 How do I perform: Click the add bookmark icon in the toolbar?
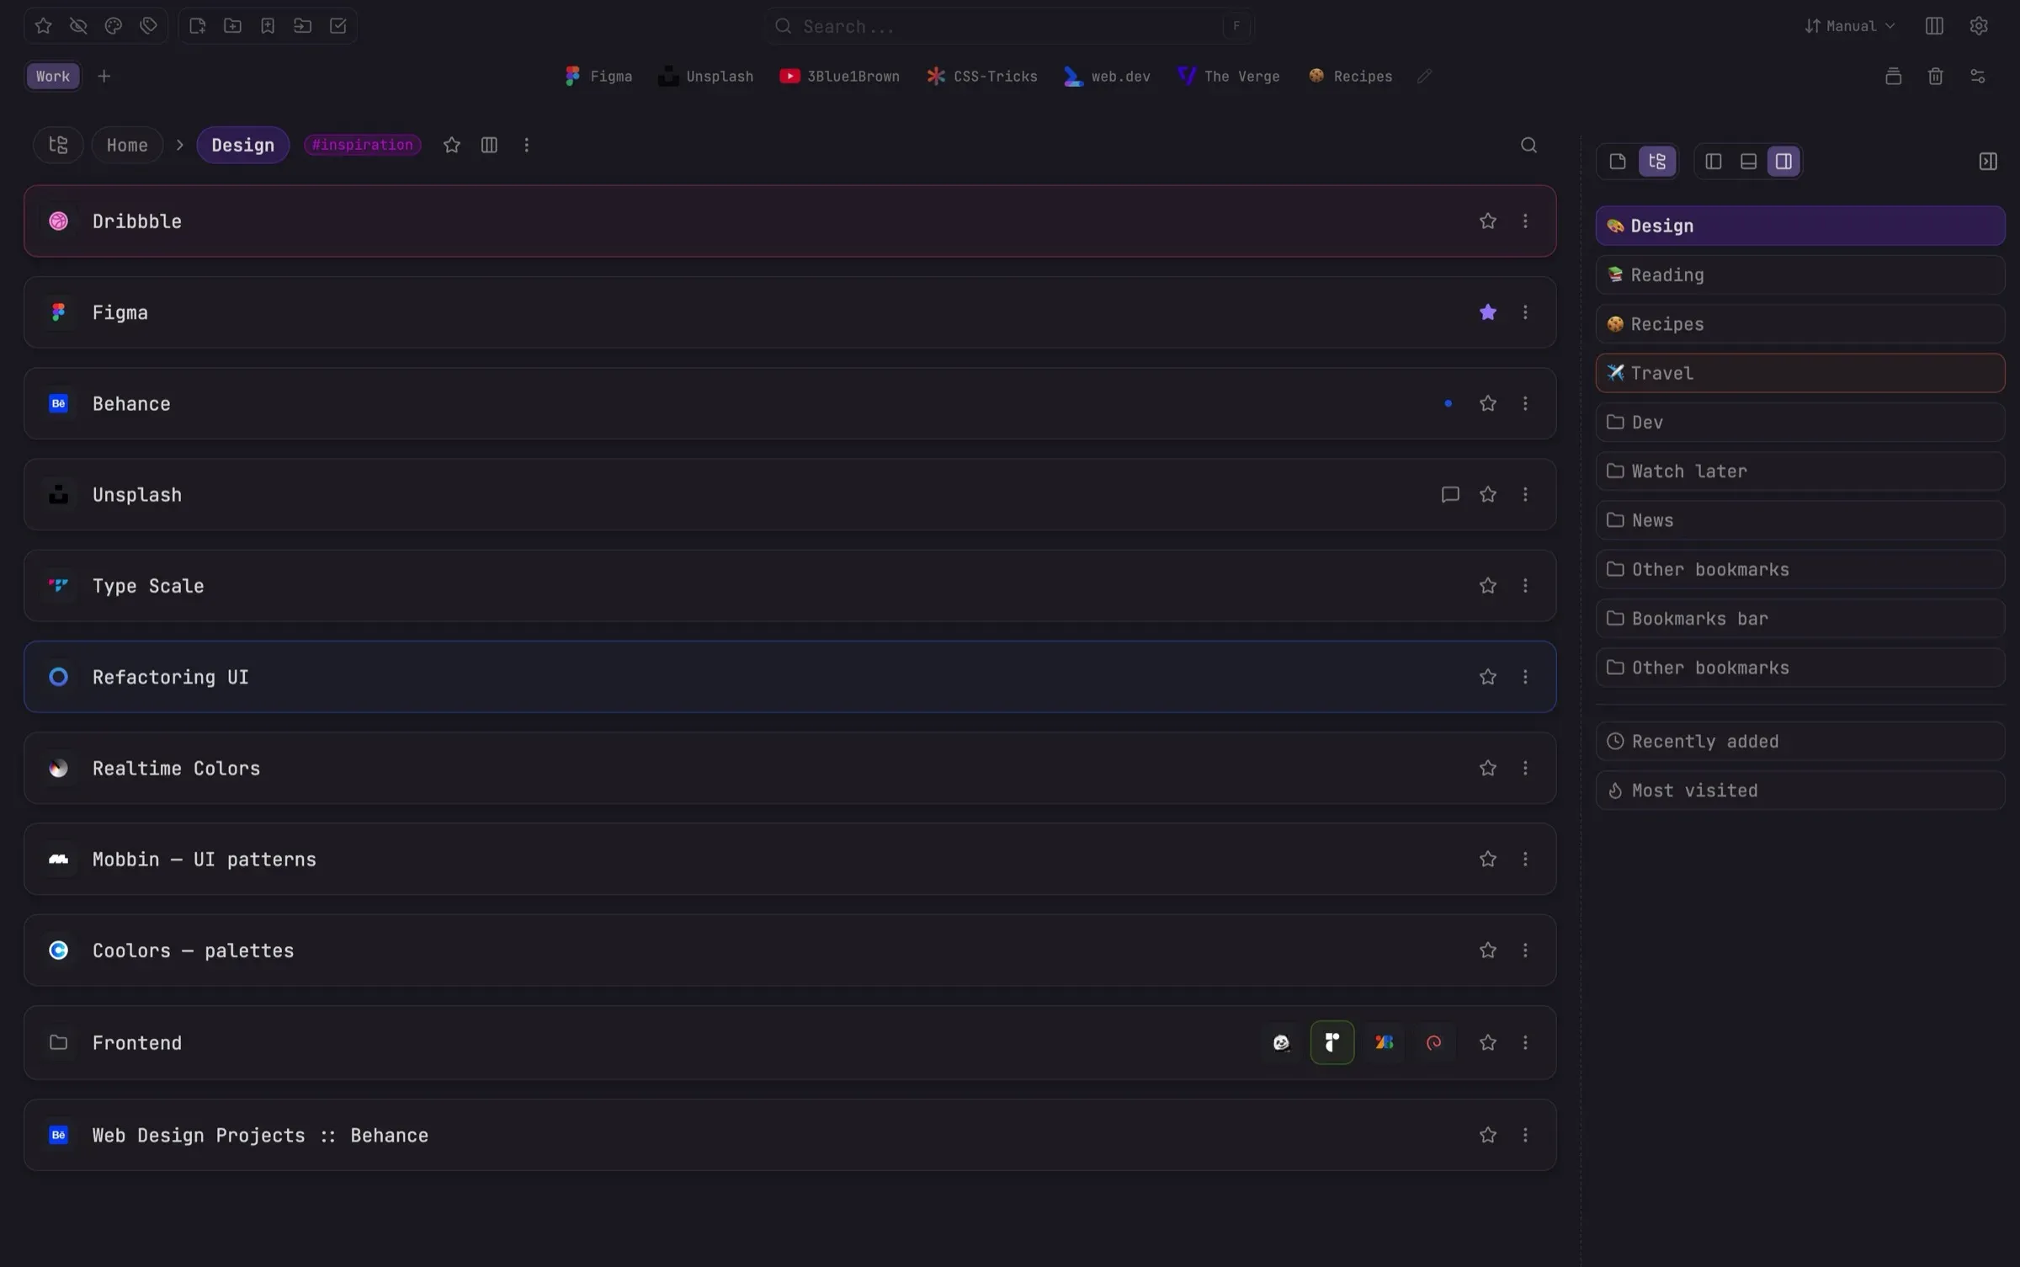click(x=268, y=26)
